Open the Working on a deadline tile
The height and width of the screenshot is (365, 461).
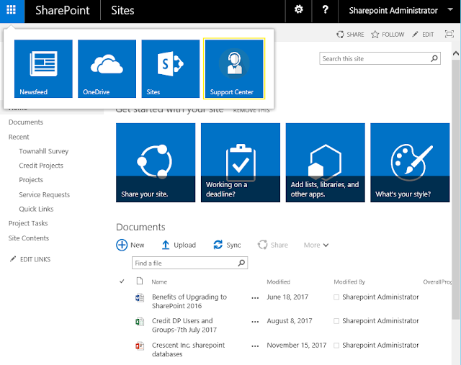click(x=241, y=163)
